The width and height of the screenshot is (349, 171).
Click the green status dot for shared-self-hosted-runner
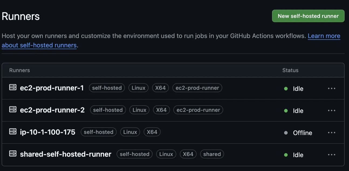tap(286, 155)
